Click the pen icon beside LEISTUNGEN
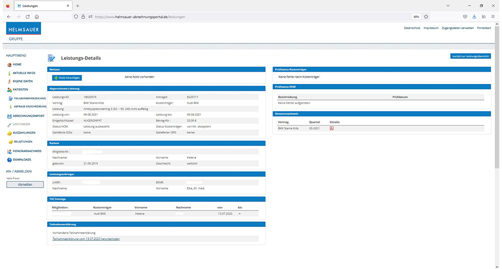This screenshot has width=502, height=269. click(9, 125)
